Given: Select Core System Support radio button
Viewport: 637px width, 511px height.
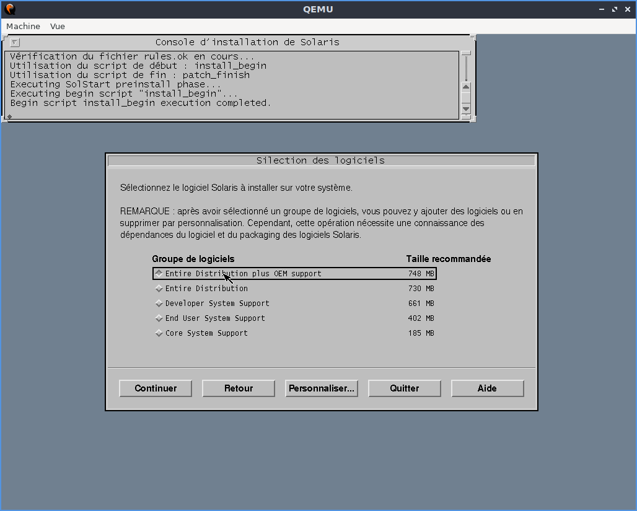Looking at the screenshot, I should [159, 333].
